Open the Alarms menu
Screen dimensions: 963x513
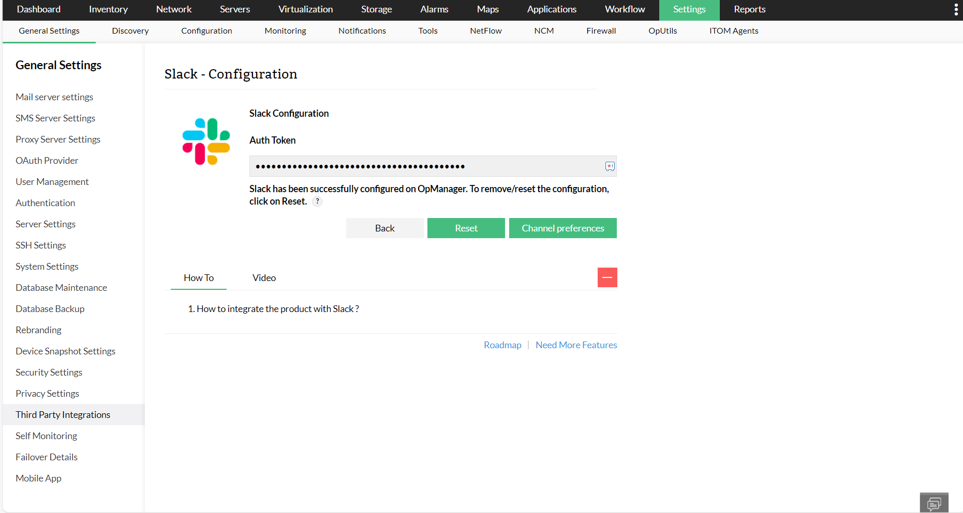(x=435, y=9)
